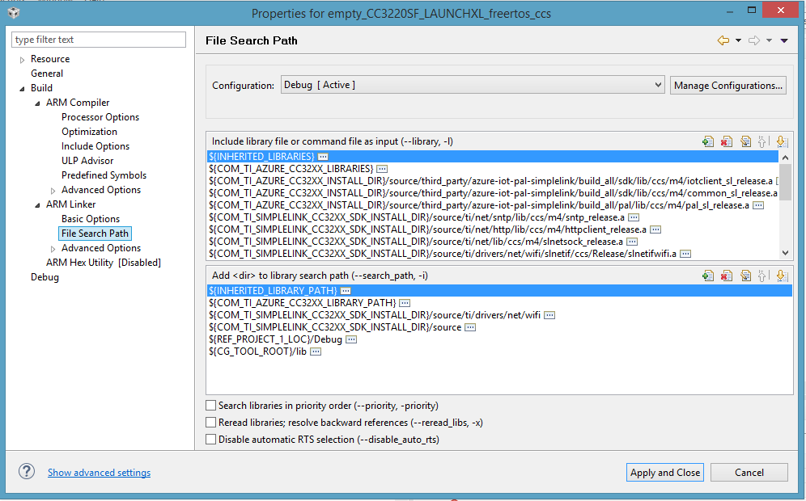Check Reread libraries; resolve backward references
Screen dimensions: 806x501
coord(210,423)
